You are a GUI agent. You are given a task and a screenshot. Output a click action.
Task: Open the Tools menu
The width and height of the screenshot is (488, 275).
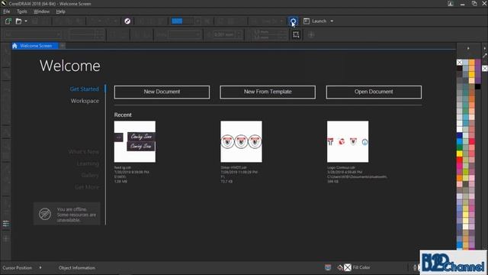pyautogui.click(x=22, y=11)
